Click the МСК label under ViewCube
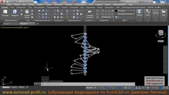The image size is (169, 95). tap(161, 41)
